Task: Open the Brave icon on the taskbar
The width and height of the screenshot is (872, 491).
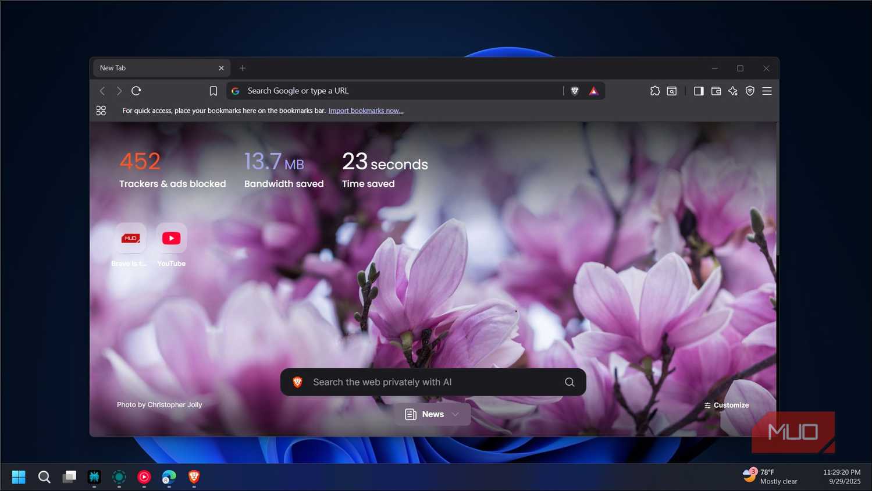Action: 194,477
